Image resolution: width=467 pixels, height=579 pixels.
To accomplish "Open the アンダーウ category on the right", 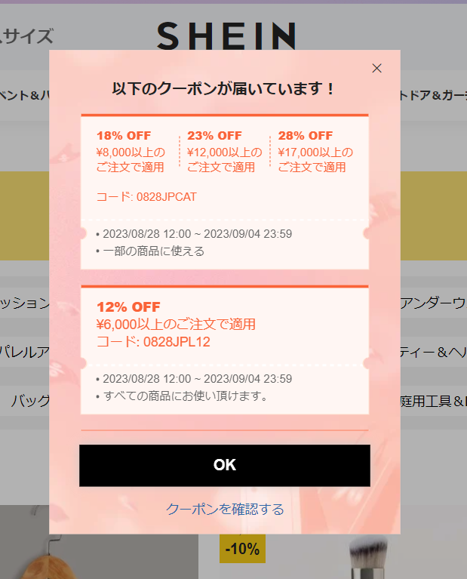I will 434,303.
